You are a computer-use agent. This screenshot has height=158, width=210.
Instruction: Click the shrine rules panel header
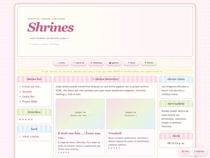pyautogui.click(x=176, y=79)
